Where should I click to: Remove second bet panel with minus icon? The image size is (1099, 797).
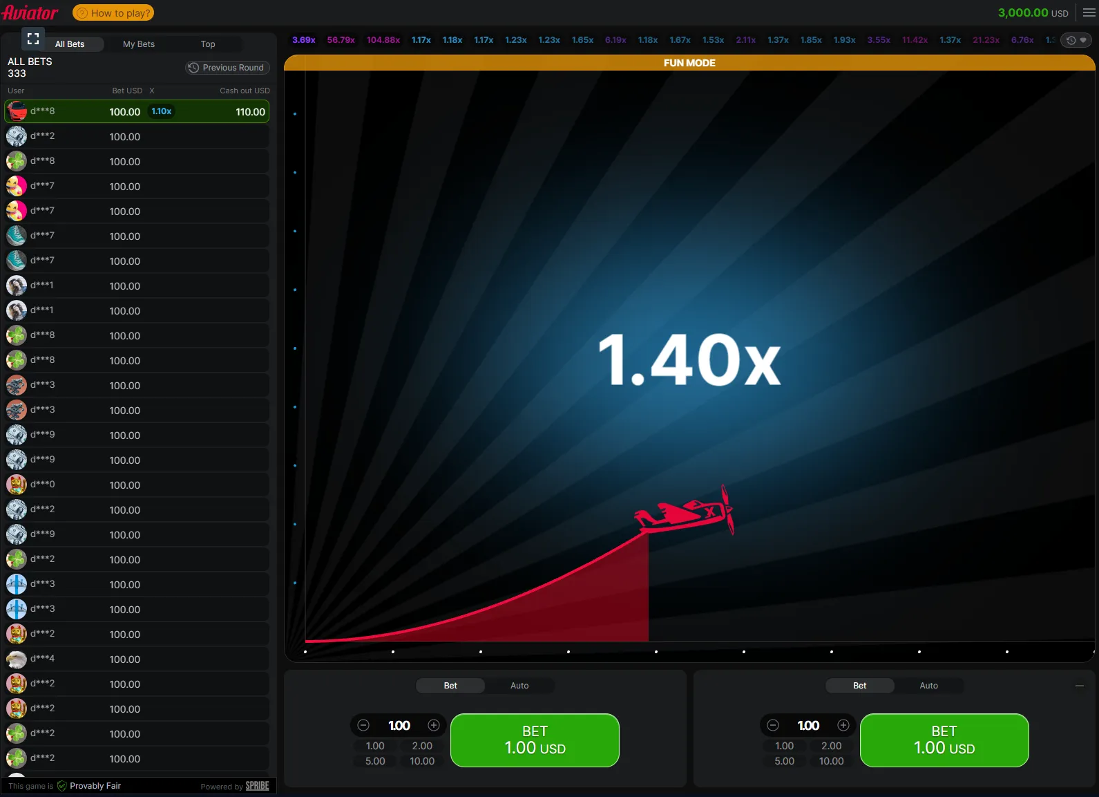1079,686
